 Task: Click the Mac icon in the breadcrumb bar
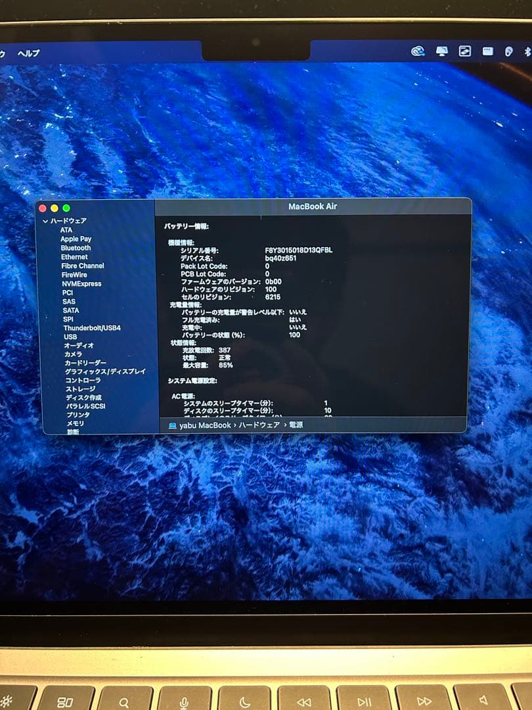(x=172, y=426)
